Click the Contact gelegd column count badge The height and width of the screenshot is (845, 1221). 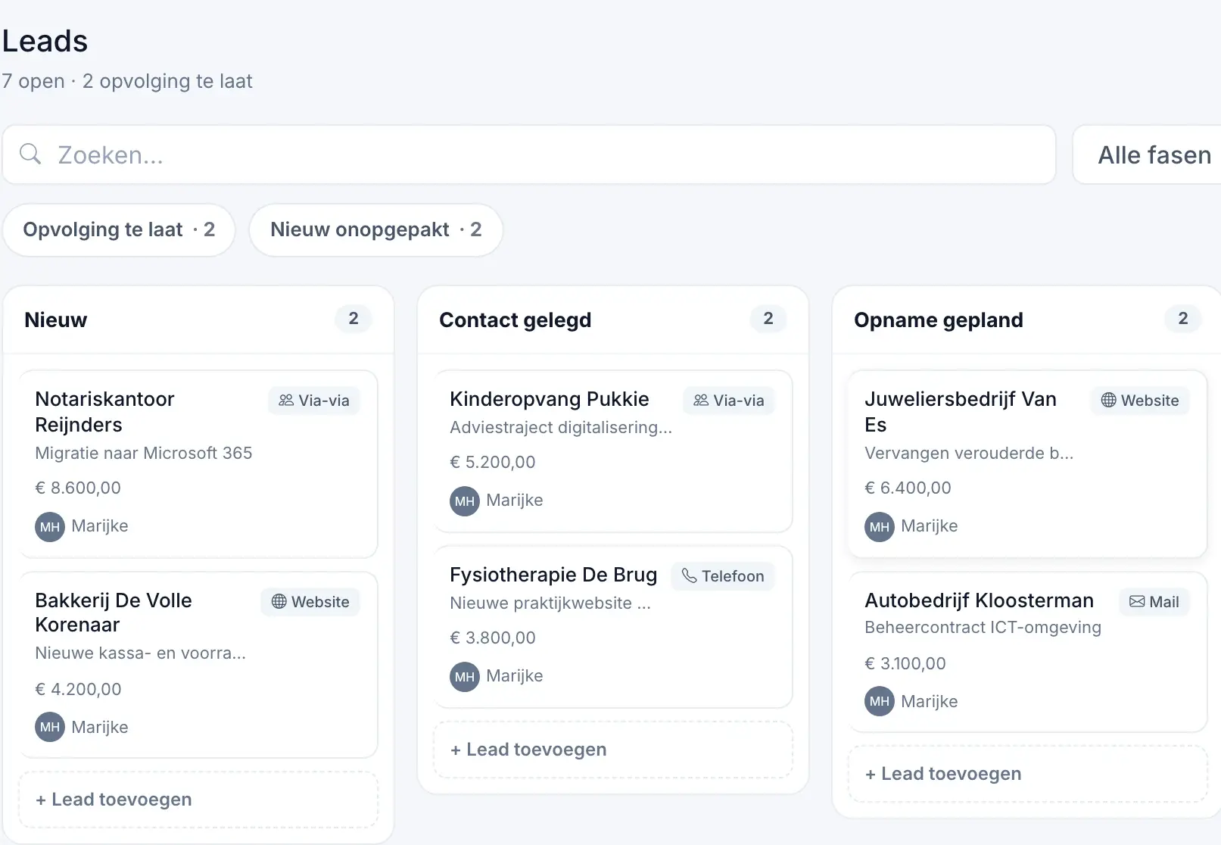pos(768,319)
